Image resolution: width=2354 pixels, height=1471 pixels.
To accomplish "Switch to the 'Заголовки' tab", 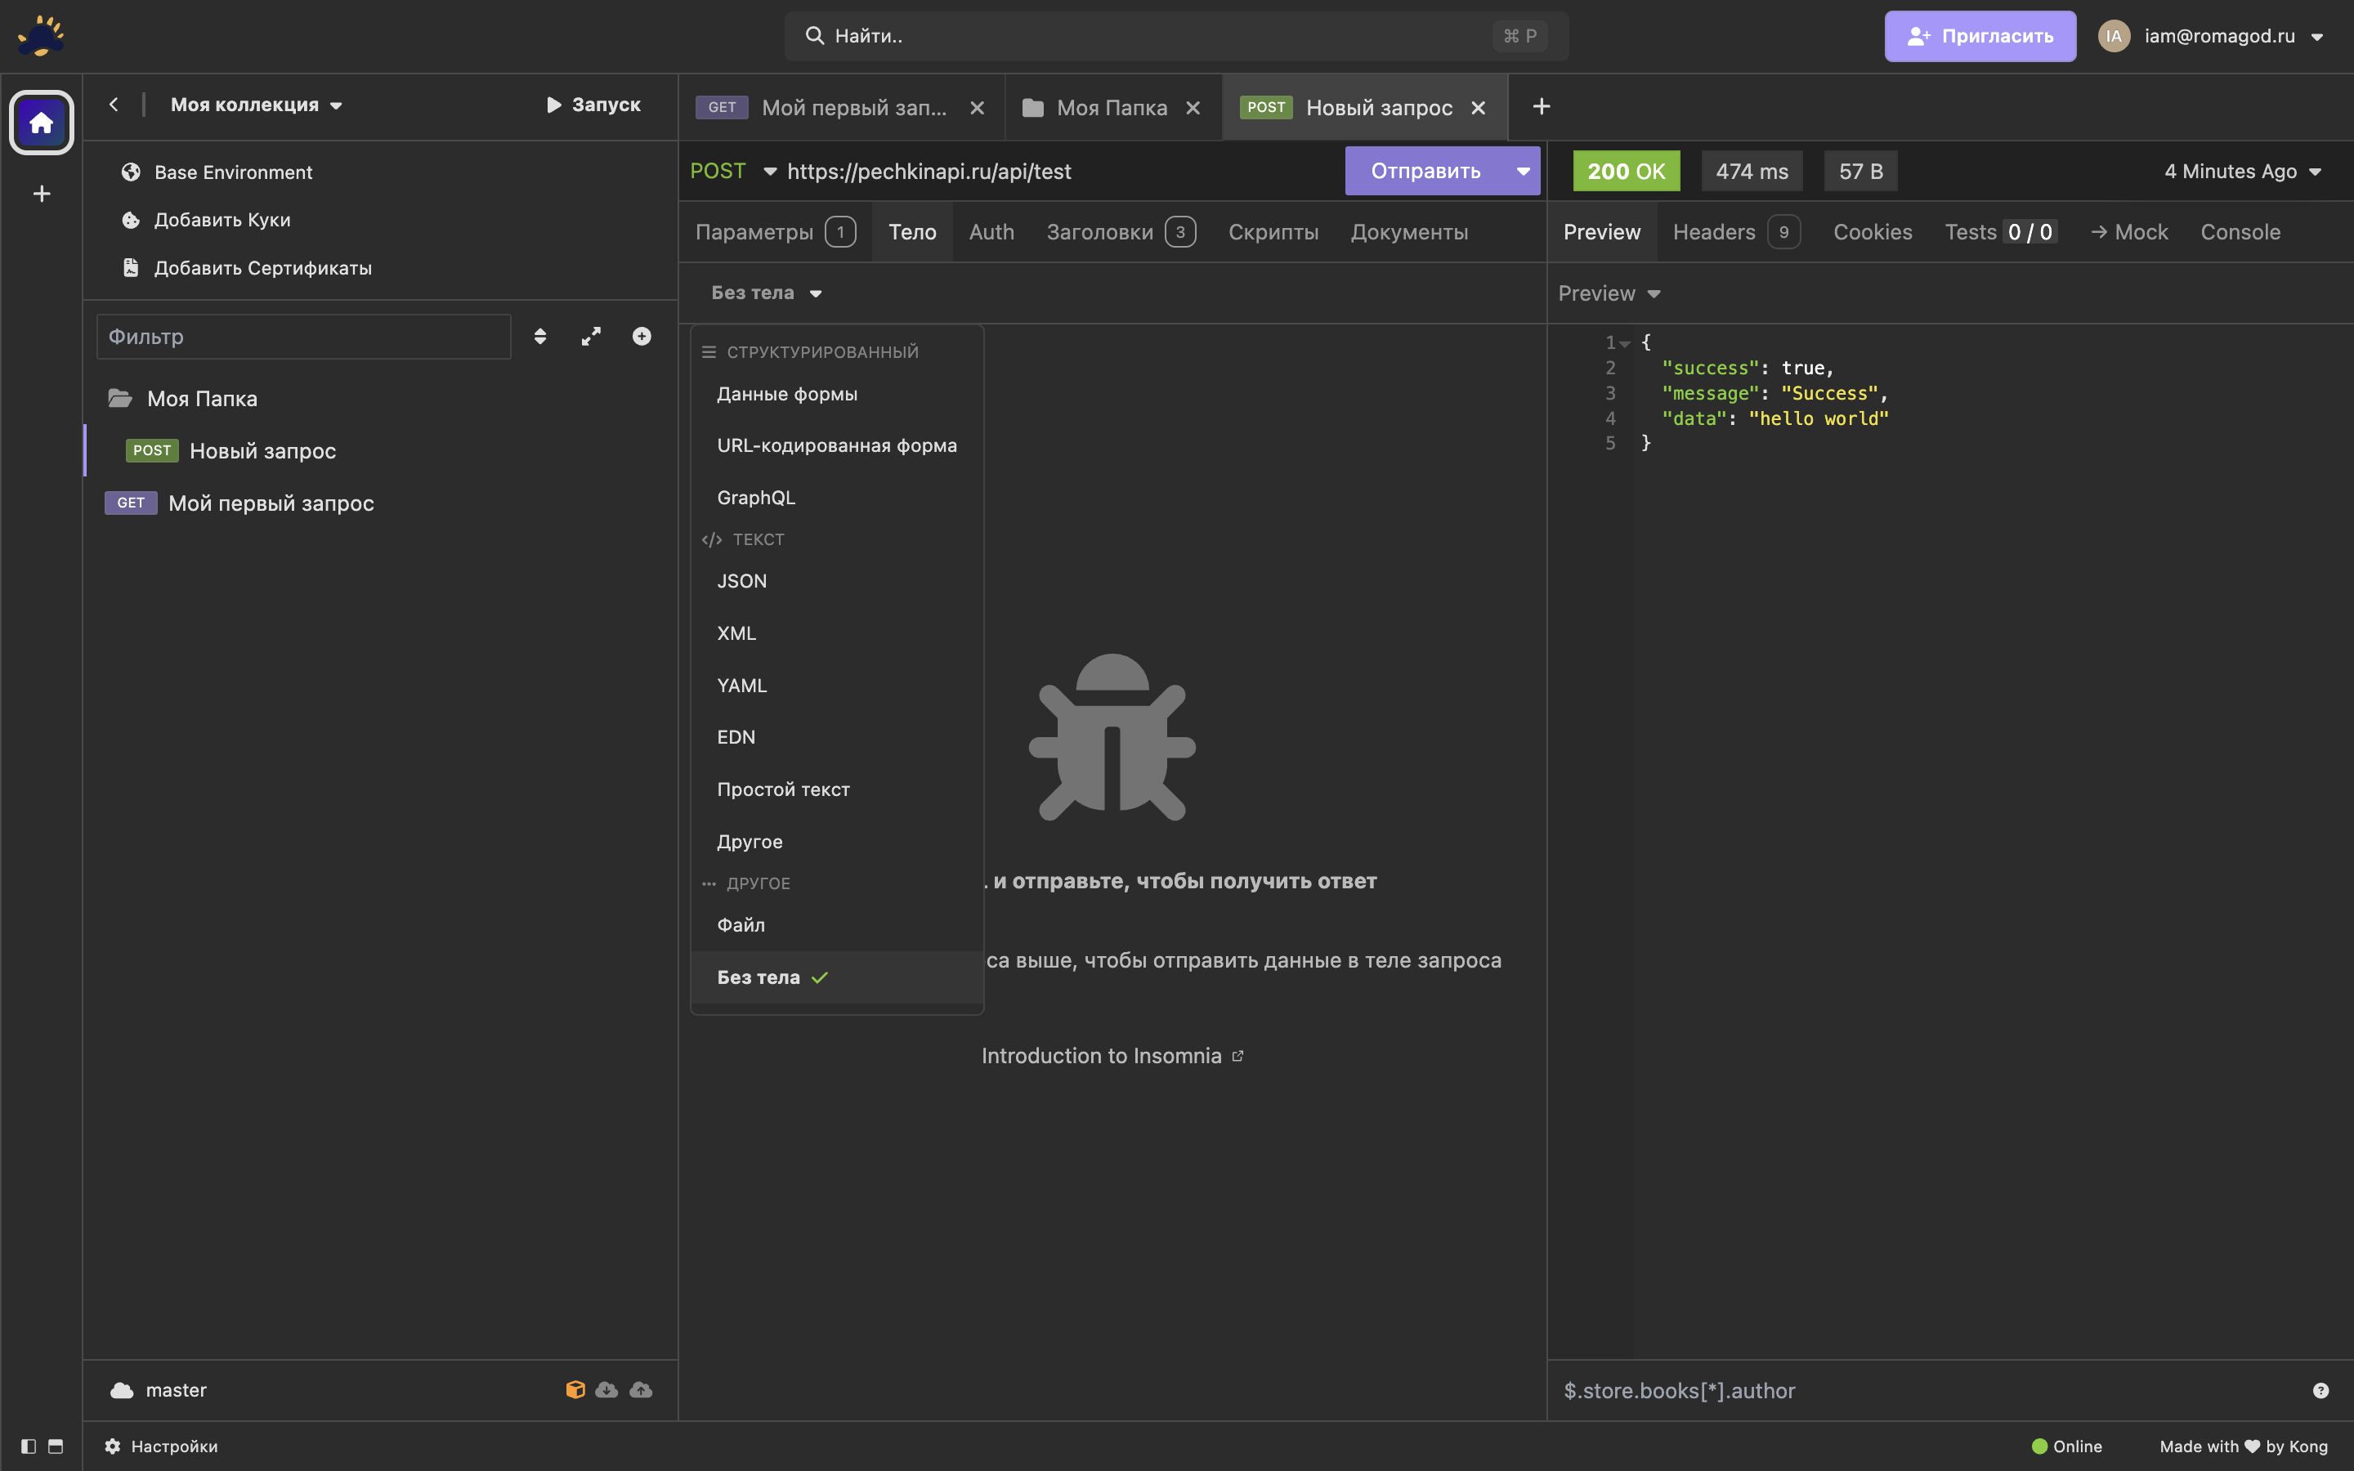I will 1100,231.
